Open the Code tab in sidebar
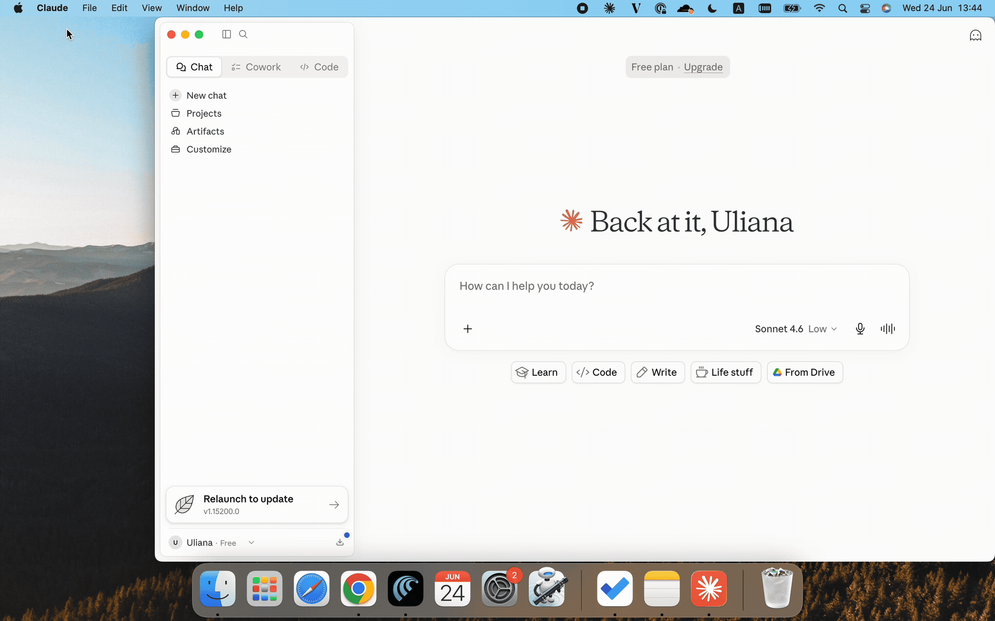This screenshot has width=995, height=621. [319, 67]
